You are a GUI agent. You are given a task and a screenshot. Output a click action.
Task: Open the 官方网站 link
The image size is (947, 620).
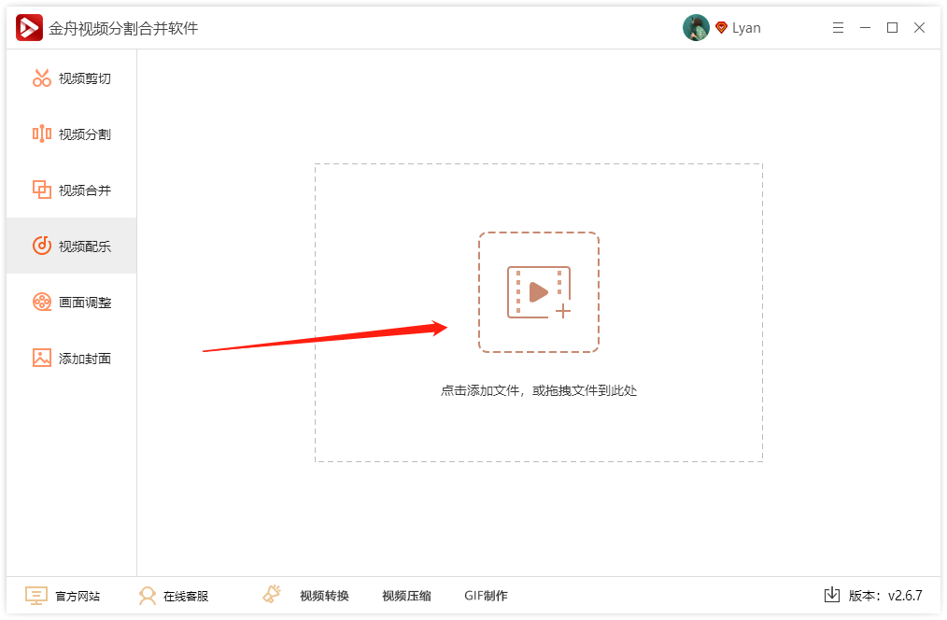pos(78,596)
